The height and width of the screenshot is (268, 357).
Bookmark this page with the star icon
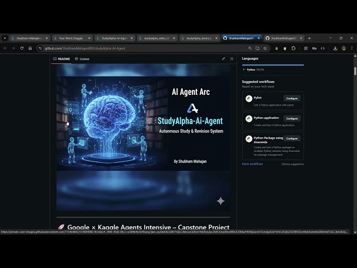click(265, 49)
